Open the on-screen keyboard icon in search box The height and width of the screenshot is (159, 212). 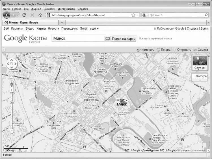[x=107, y=39]
